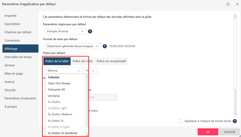Enable Appliquer à l'espace de travail actuel
The height and width of the screenshot is (137, 241).
[181, 121]
